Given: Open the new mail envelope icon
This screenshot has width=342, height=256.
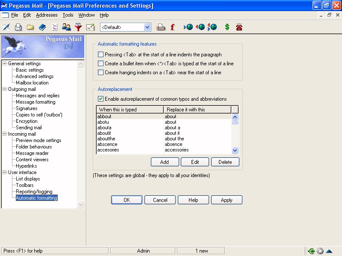Looking at the screenshot, I should coord(18,27).
